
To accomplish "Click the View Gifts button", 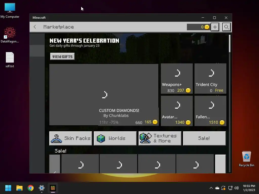I will point(62,57).
